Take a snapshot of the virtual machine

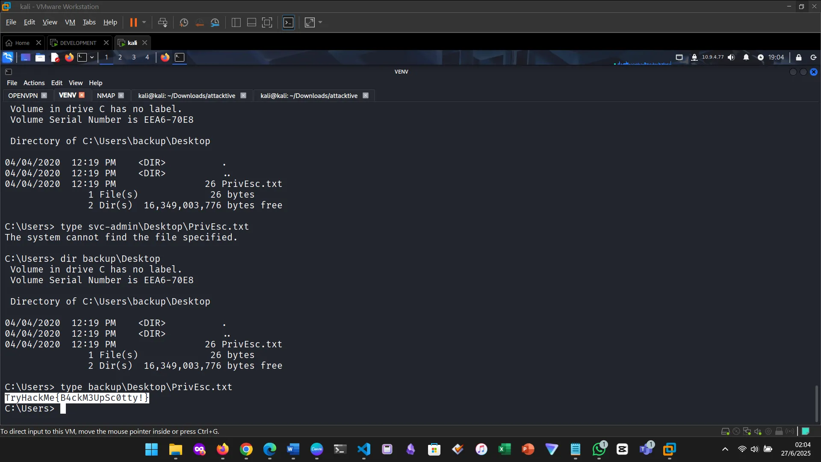pyautogui.click(x=184, y=22)
